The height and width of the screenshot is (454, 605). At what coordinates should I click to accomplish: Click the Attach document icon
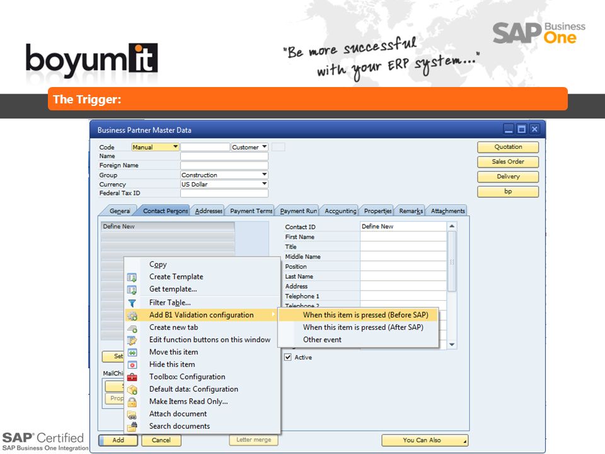(132, 415)
